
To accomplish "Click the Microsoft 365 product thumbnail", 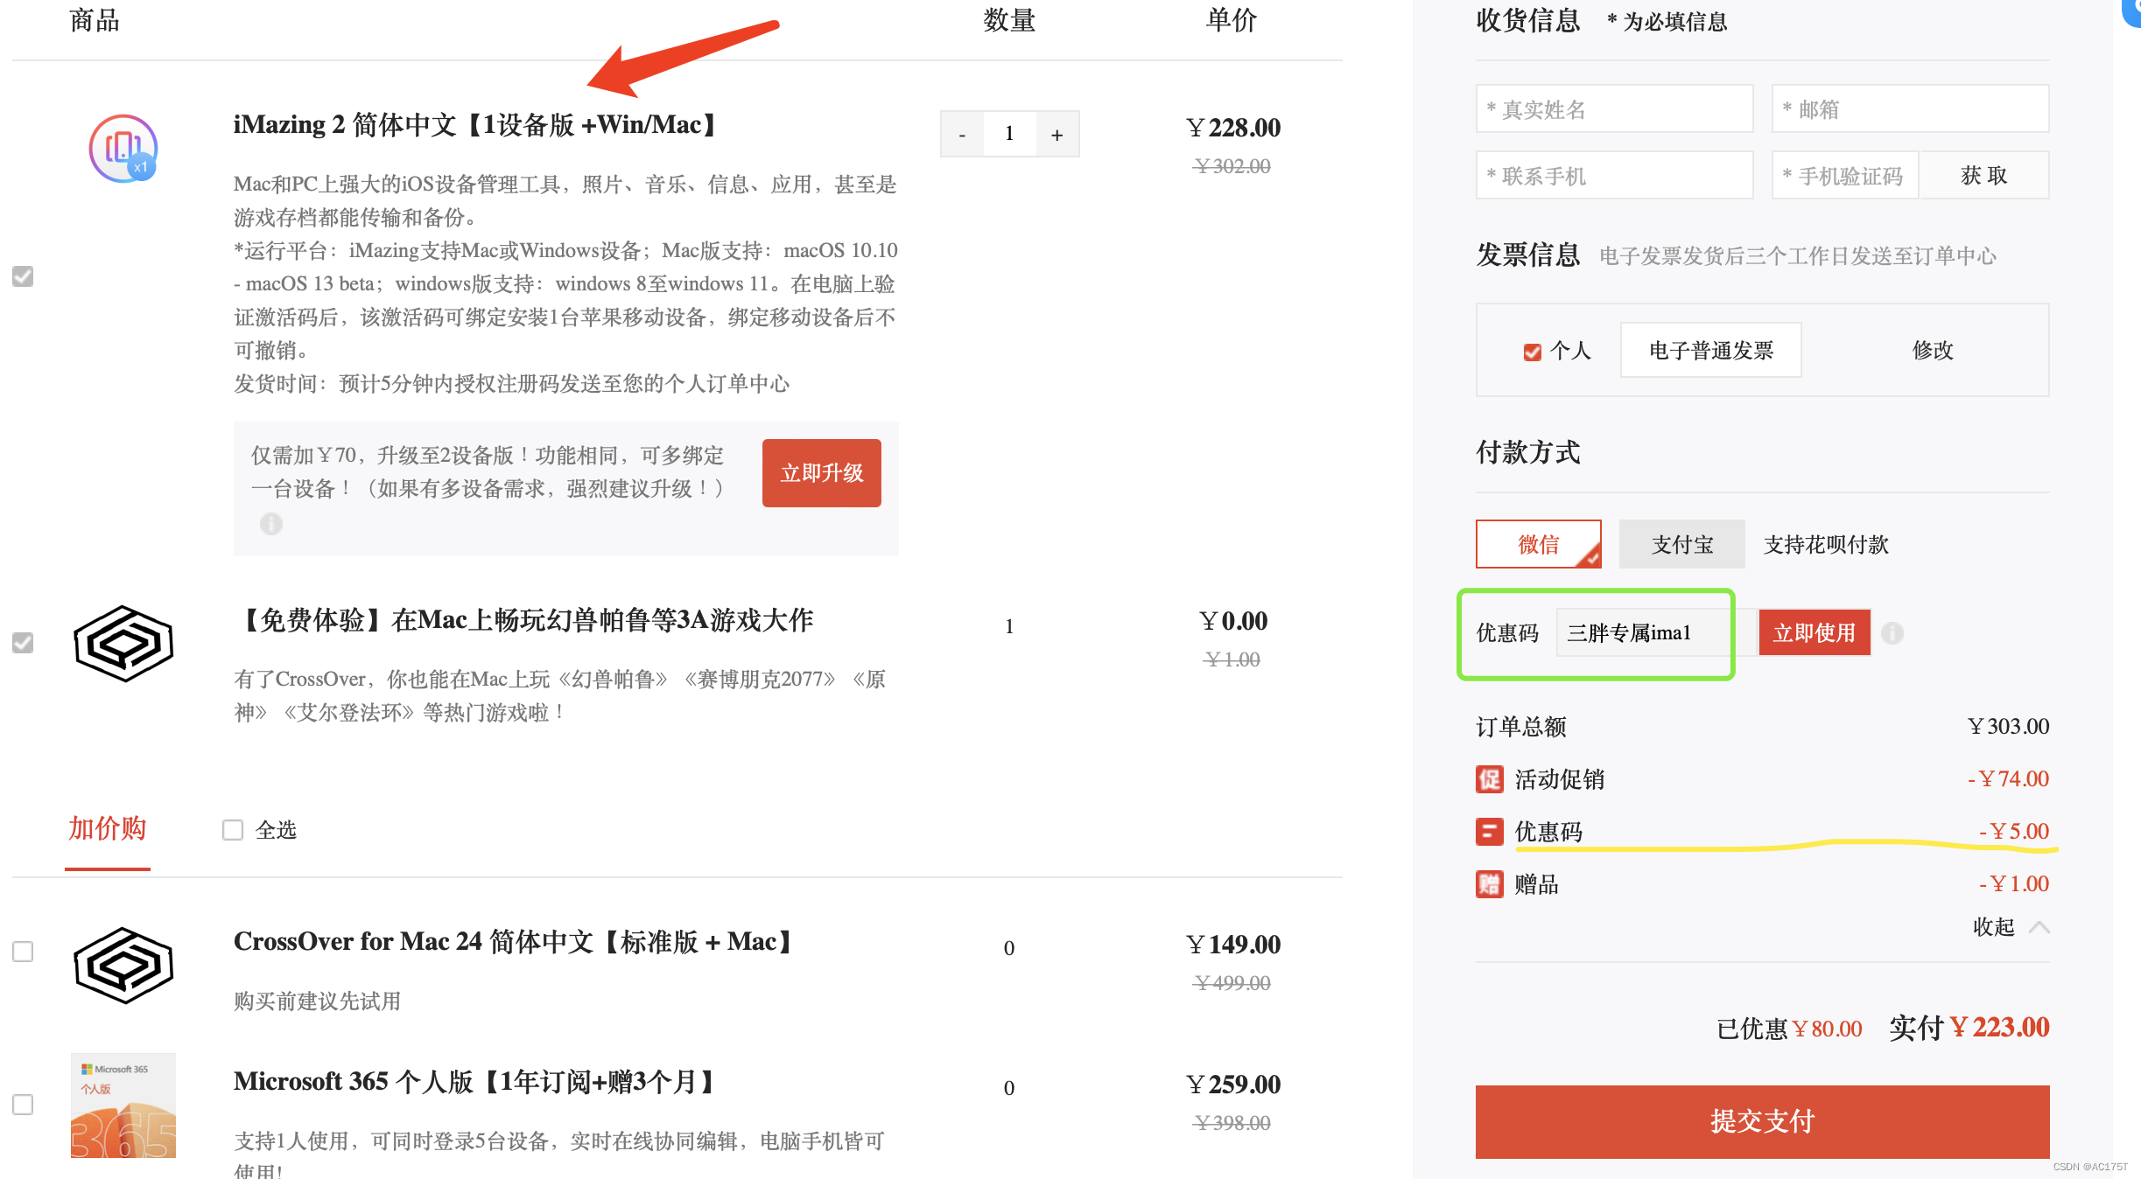I will [123, 1106].
